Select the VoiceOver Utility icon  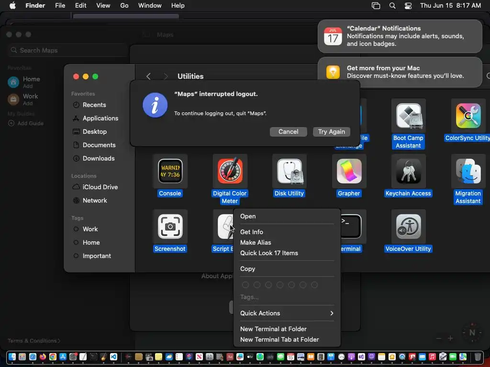(x=409, y=227)
